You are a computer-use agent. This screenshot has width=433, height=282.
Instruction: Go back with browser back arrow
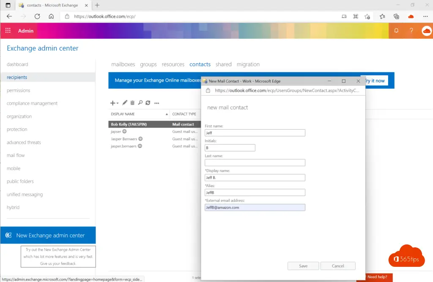point(9,16)
